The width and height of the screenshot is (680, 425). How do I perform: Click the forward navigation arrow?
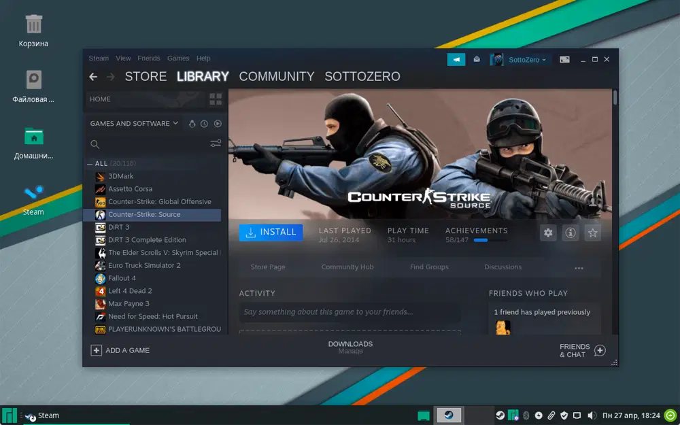pyautogui.click(x=111, y=77)
